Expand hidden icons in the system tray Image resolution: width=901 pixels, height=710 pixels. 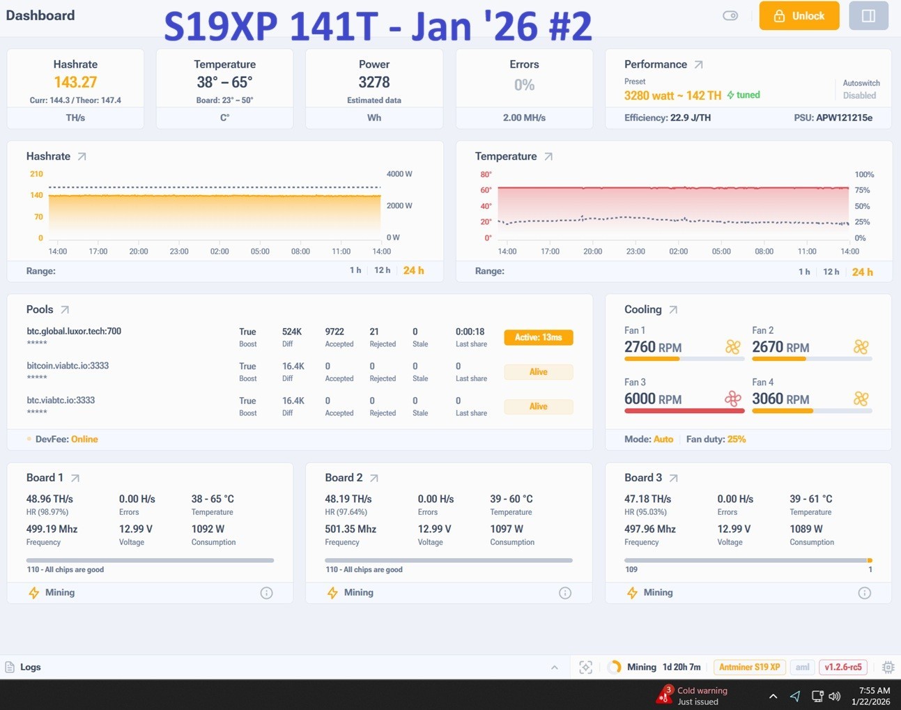773,695
